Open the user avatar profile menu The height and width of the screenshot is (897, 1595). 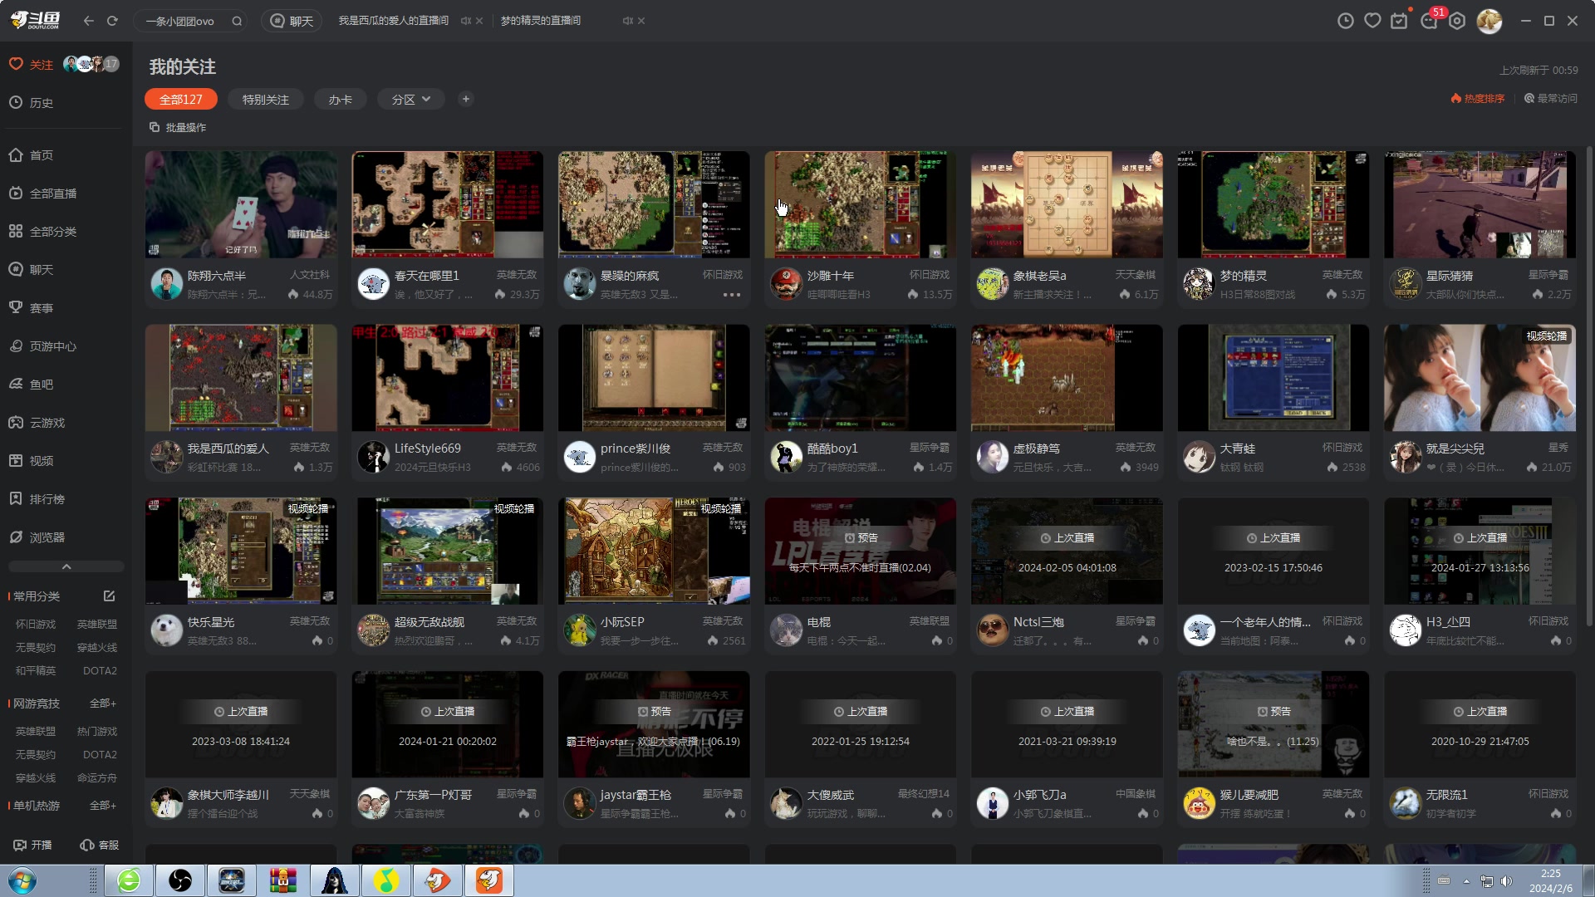pos(1489,21)
